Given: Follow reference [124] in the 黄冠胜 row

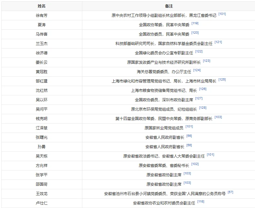Looking at the screenshot, I should pos(197,70).
